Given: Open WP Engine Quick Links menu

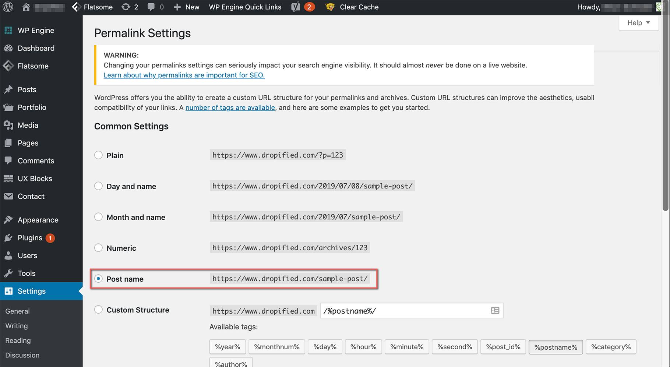Looking at the screenshot, I should (x=245, y=7).
